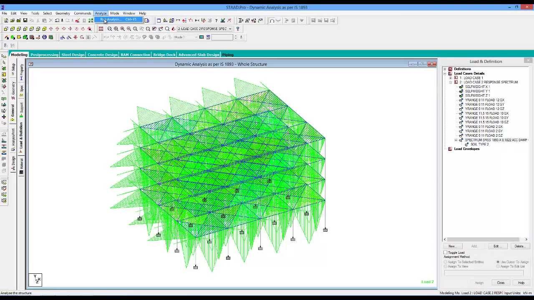534x300 pixels.
Task: Switch to the Steel Design tab
Action: (73, 55)
